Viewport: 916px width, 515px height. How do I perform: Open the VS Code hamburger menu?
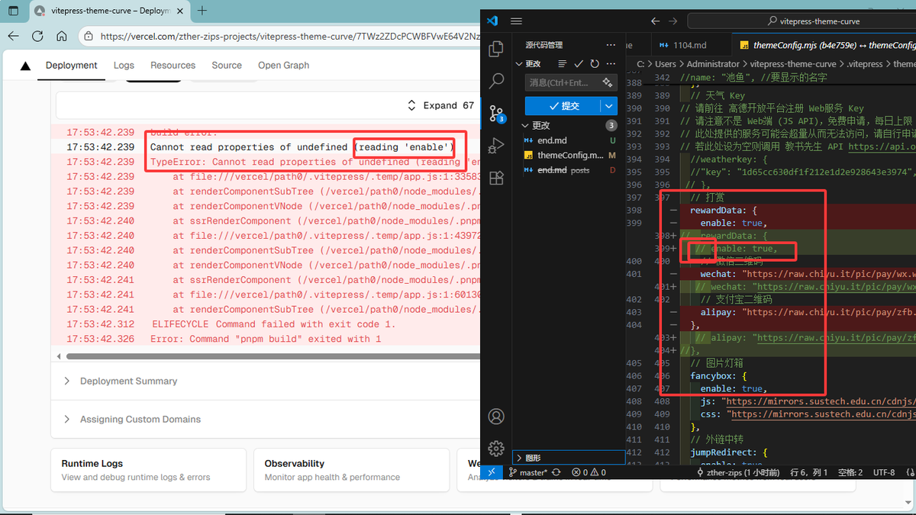click(x=515, y=21)
